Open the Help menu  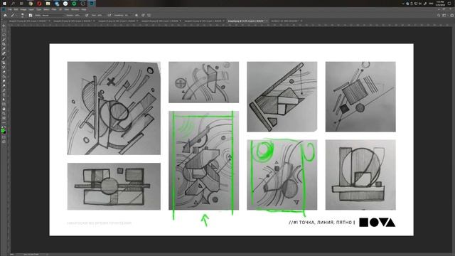(x=84, y=9)
